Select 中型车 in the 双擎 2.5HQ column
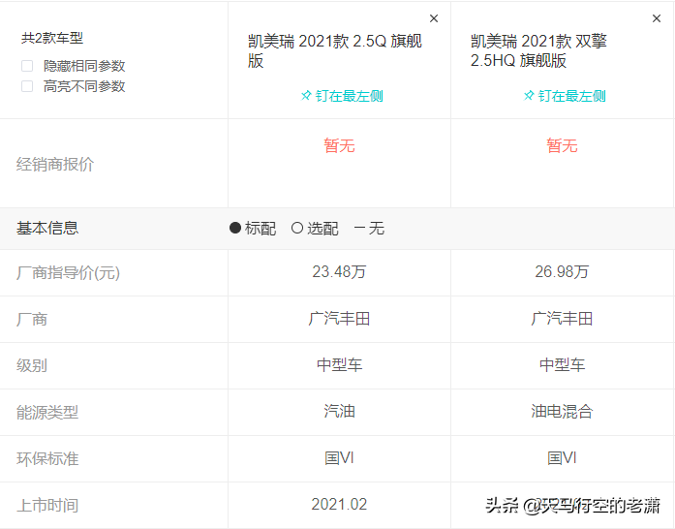675x529 pixels. pyautogui.click(x=562, y=365)
